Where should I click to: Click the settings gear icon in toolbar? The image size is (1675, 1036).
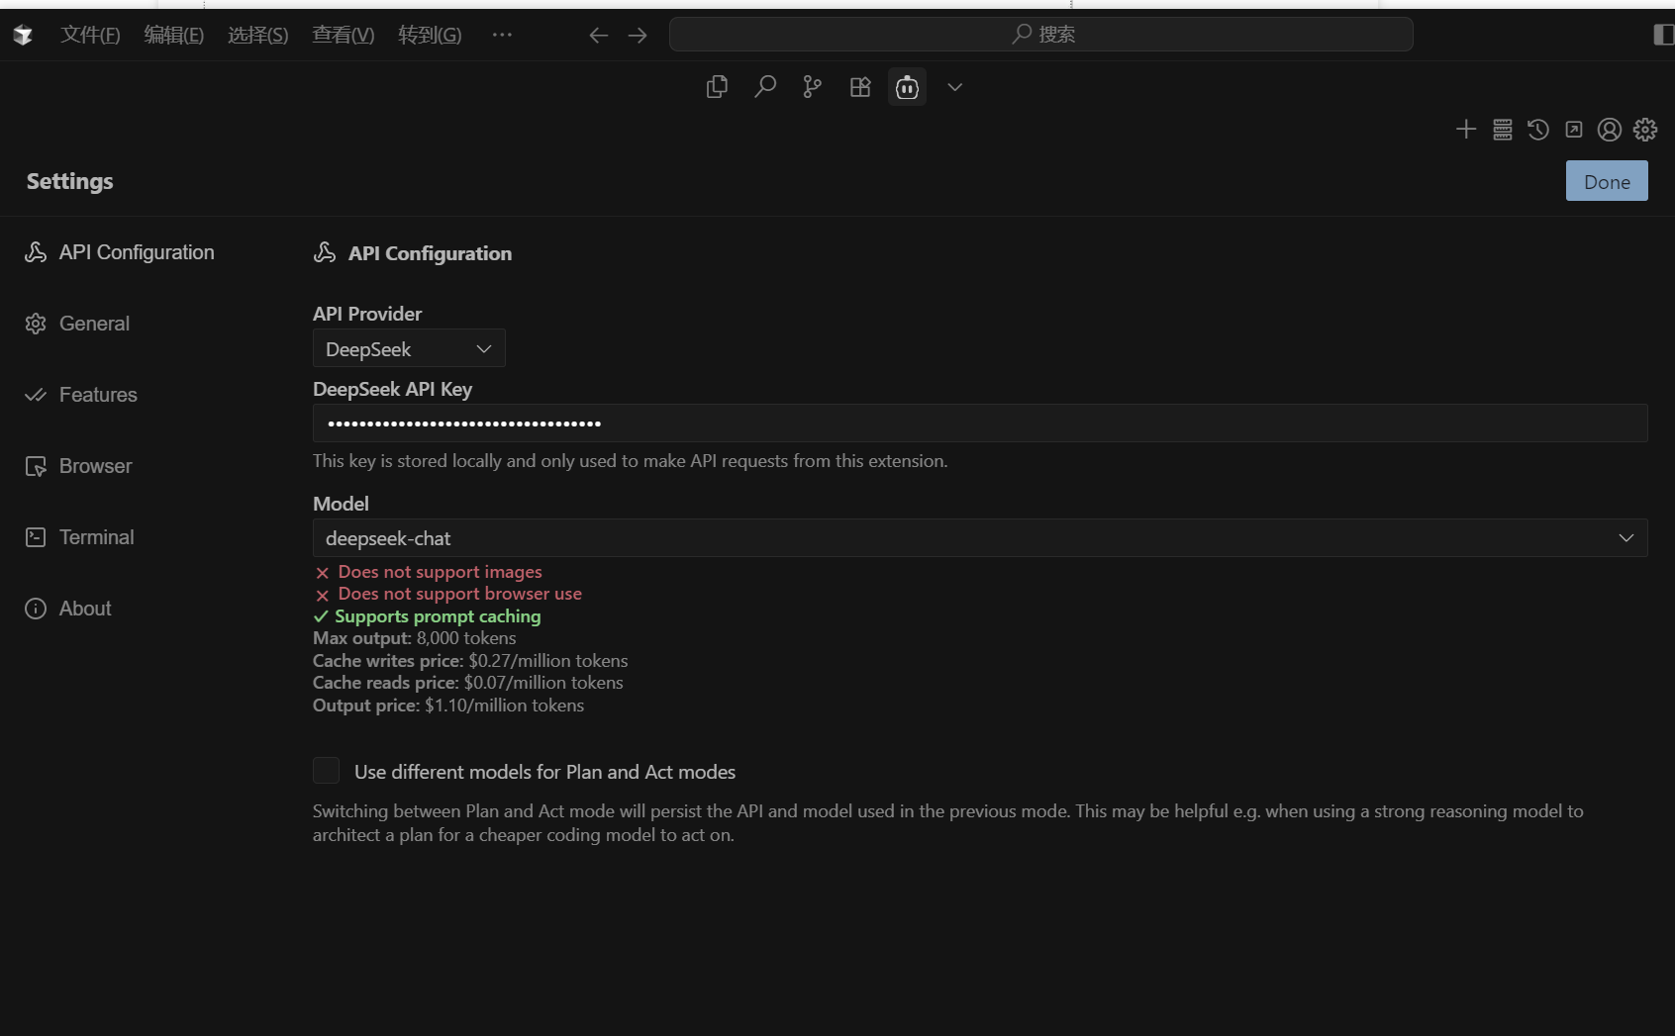tap(1644, 129)
